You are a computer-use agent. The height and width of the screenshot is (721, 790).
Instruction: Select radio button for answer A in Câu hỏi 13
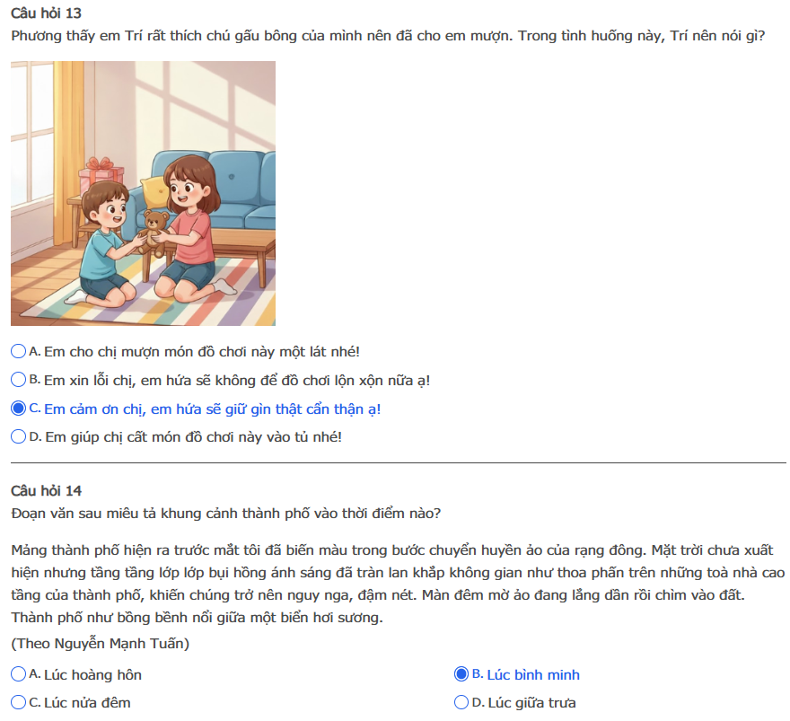pos(18,352)
